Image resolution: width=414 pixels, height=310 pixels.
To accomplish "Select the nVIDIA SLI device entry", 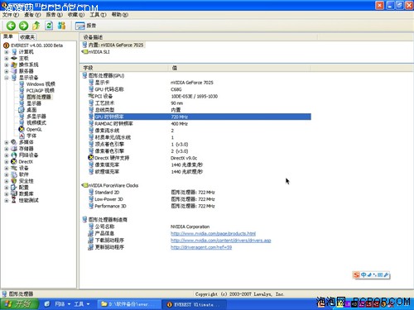I will point(96,52).
